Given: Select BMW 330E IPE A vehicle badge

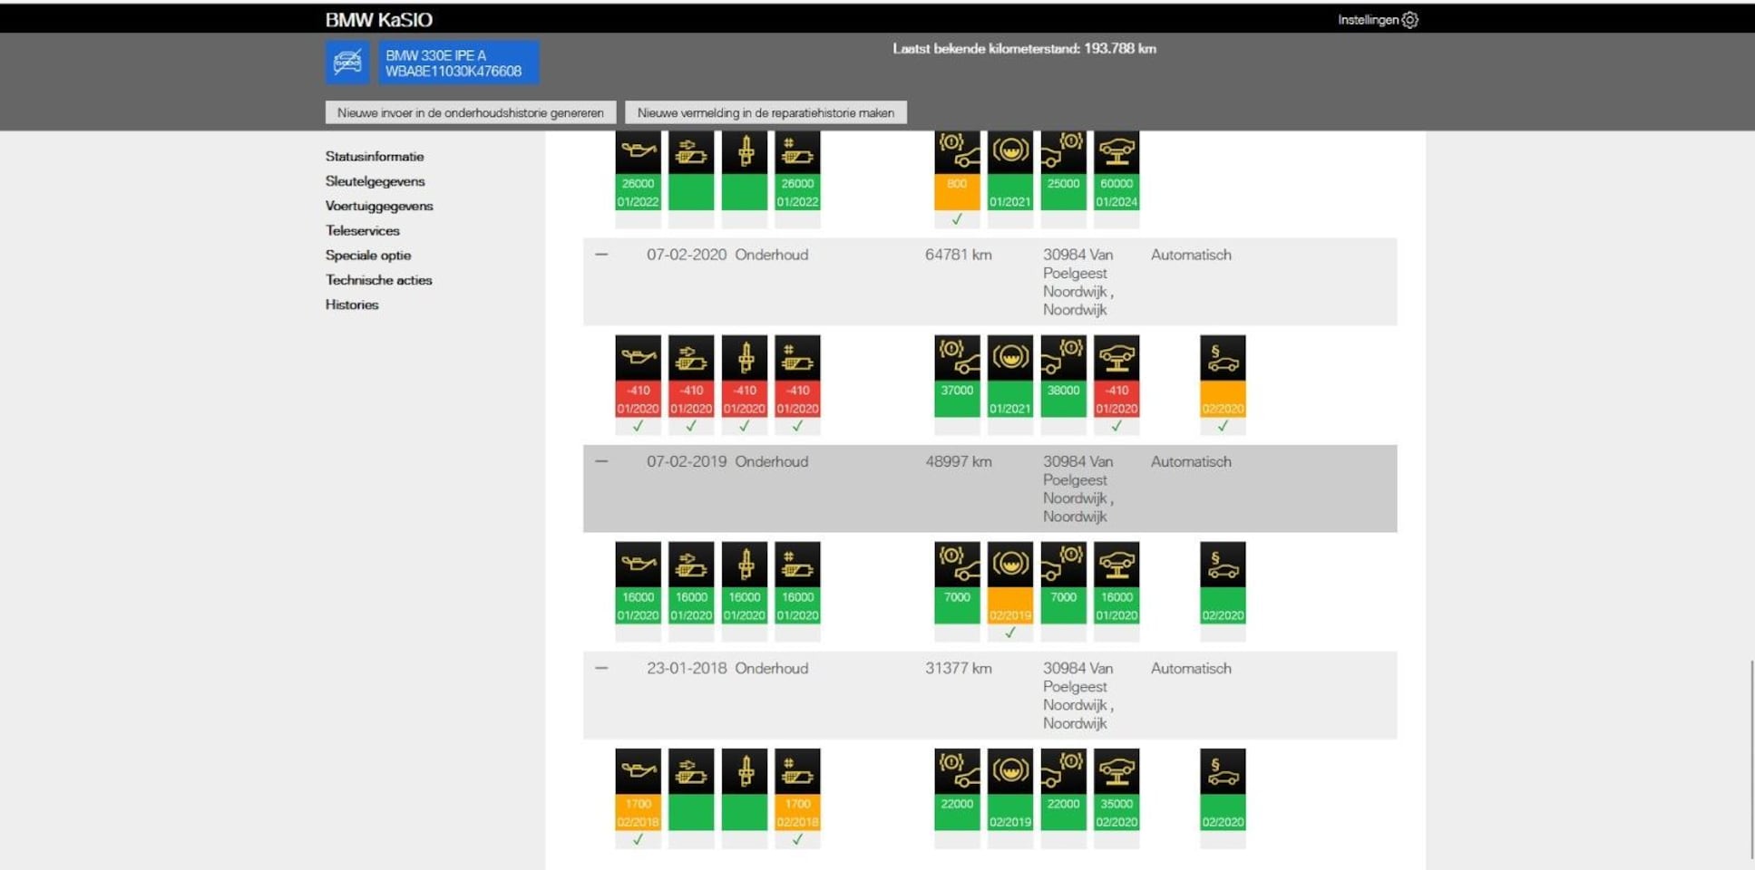Looking at the screenshot, I should (459, 63).
